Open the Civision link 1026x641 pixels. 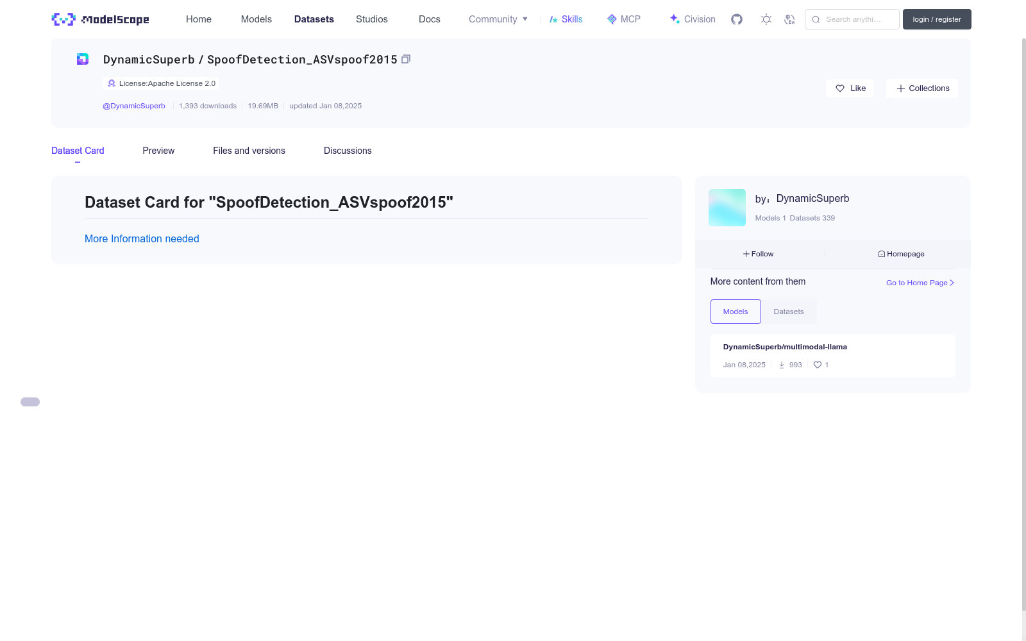pyautogui.click(x=693, y=19)
